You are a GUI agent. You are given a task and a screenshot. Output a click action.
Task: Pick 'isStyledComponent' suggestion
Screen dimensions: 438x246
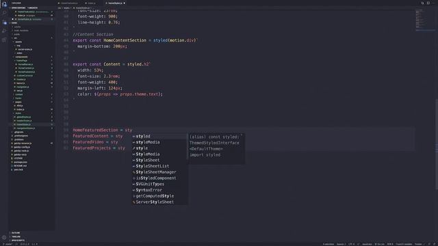160,178
